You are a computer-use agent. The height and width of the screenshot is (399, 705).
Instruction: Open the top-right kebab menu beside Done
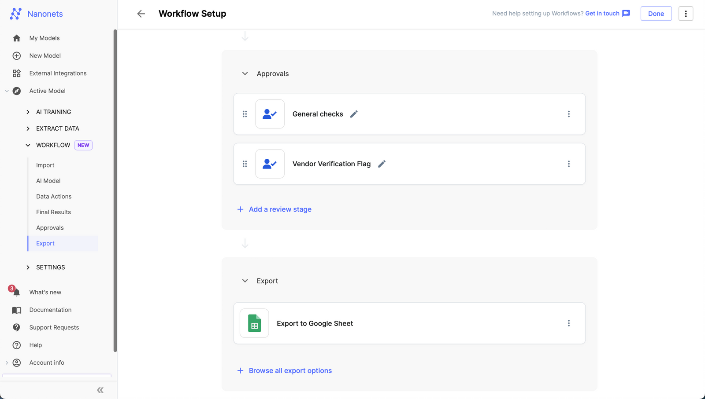pyautogui.click(x=685, y=14)
